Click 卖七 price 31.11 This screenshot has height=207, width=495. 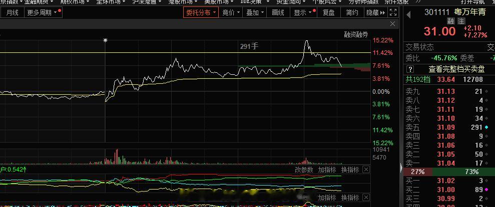coord(446,109)
